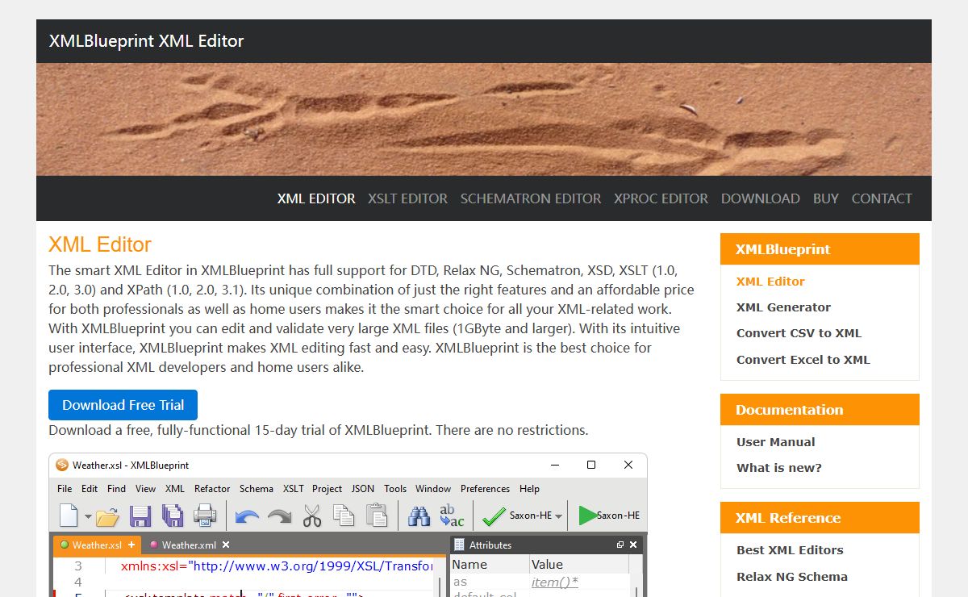The width and height of the screenshot is (968, 597).
Task: Click the blue Undo arrow icon
Action: [247, 516]
